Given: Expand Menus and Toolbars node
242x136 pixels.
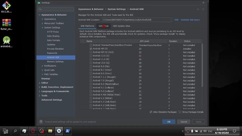Looking at the screenshot, I should (42, 23).
